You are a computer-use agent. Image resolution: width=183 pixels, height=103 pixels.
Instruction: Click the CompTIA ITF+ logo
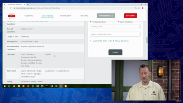[12, 16]
